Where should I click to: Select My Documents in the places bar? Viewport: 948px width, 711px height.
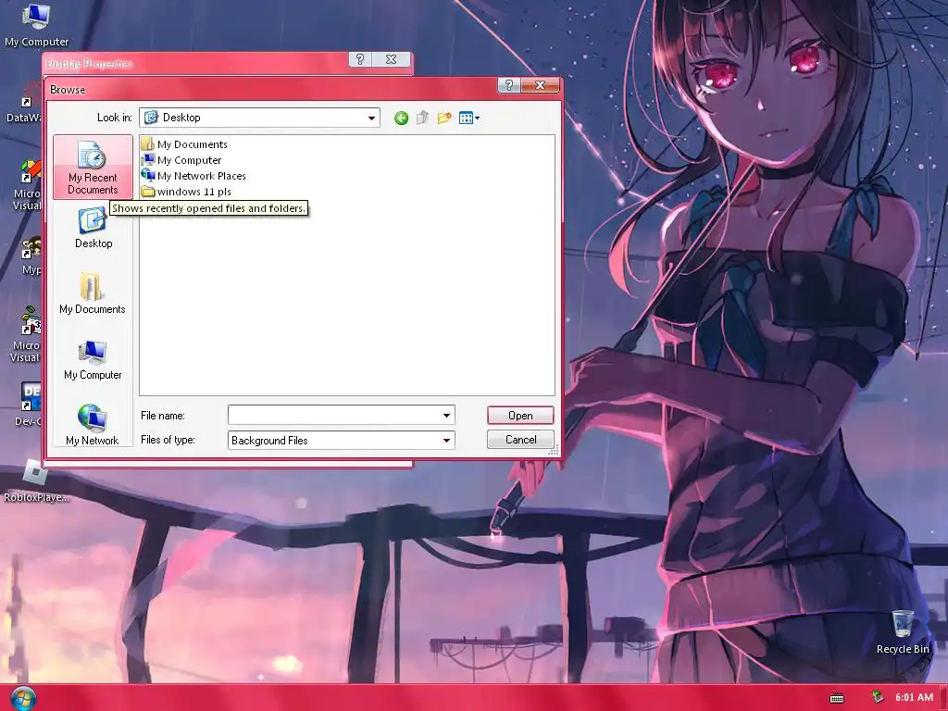pos(93,293)
